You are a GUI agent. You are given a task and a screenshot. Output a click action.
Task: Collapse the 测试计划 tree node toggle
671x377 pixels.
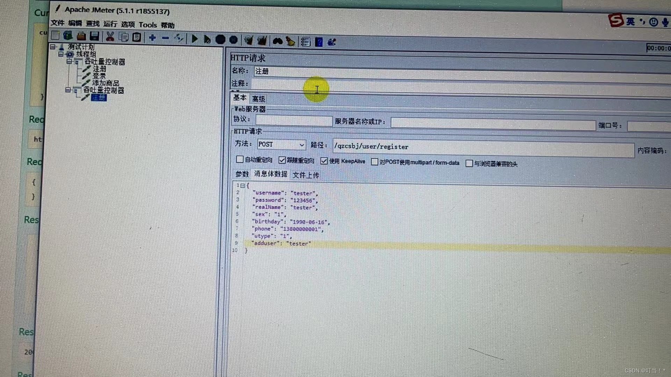[53, 46]
